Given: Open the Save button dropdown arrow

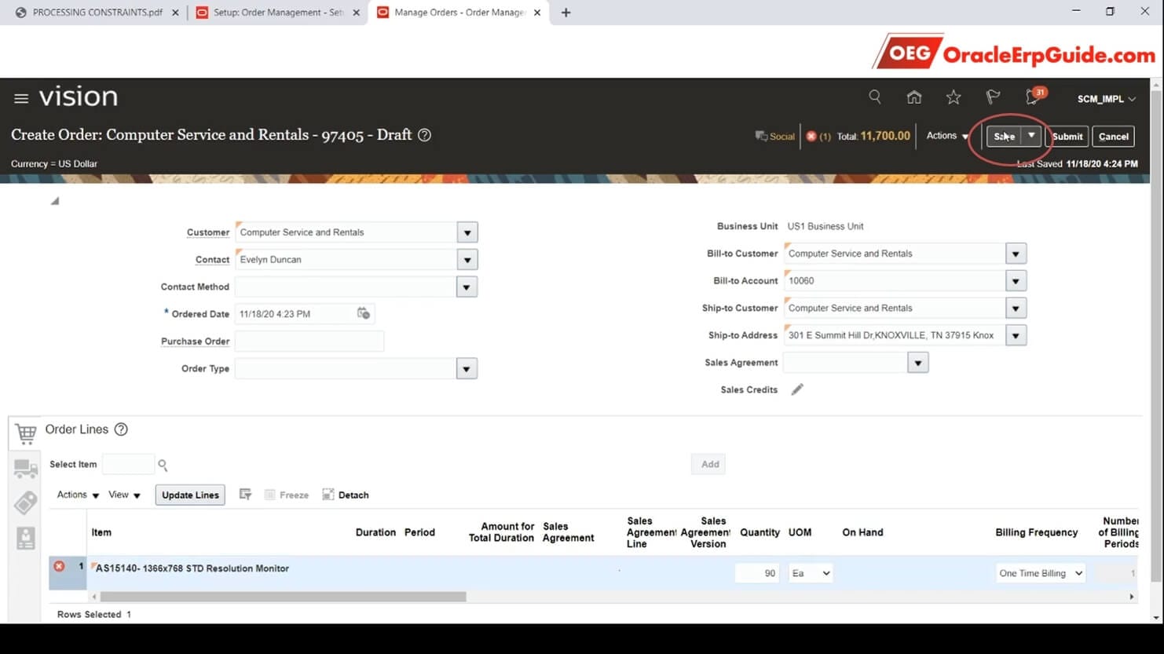Looking at the screenshot, I should click(1031, 136).
